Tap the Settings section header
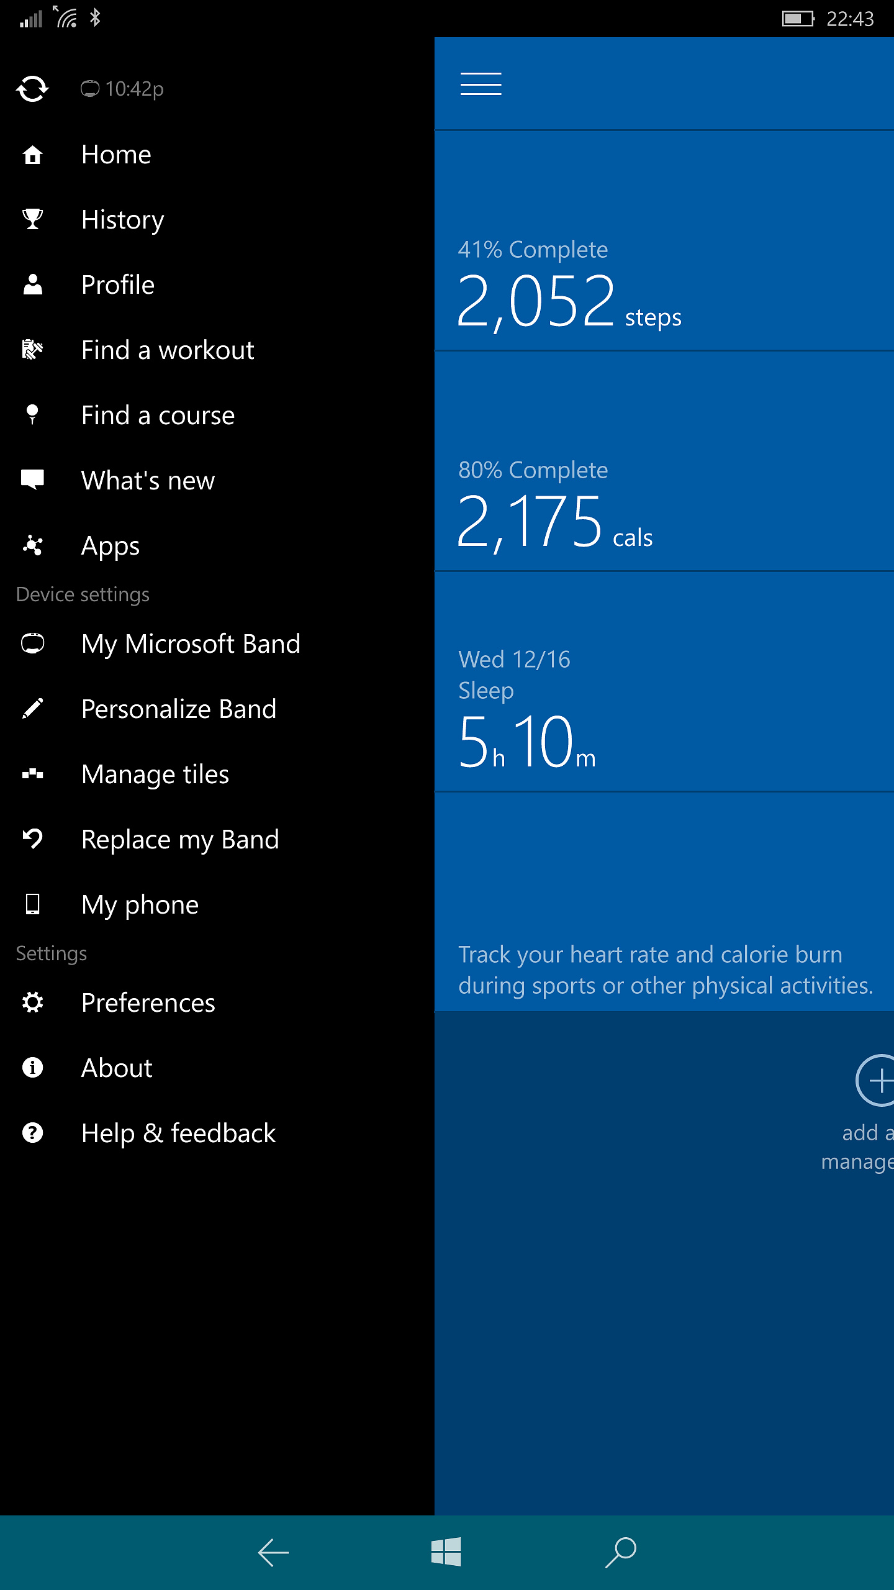Screen dimensions: 894x1590 point(52,953)
